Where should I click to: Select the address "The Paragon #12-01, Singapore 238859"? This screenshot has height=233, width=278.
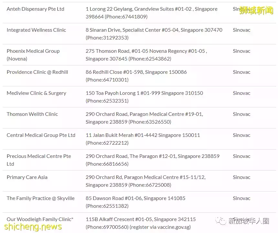pyautogui.click(x=175, y=156)
